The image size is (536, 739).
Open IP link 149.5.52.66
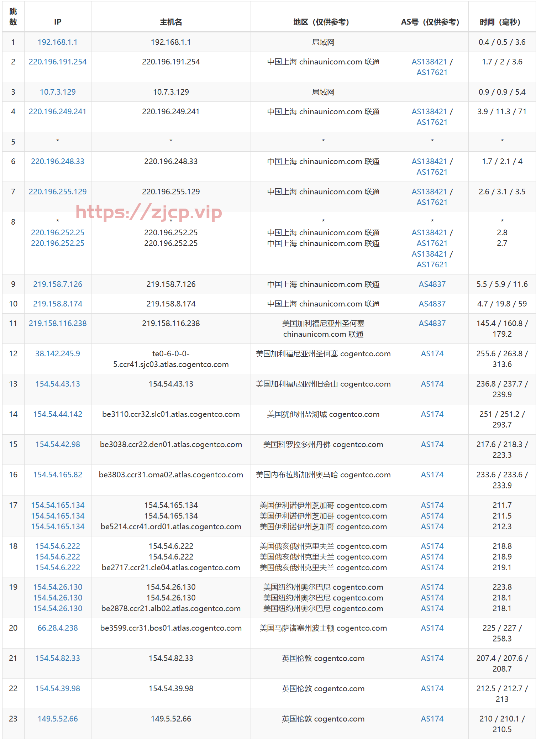pyautogui.click(x=58, y=719)
